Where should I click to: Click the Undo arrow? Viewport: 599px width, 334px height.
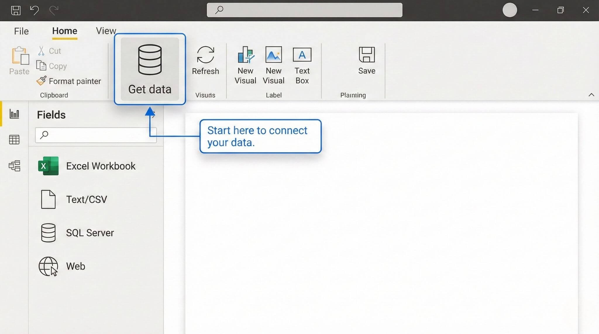pos(34,10)
